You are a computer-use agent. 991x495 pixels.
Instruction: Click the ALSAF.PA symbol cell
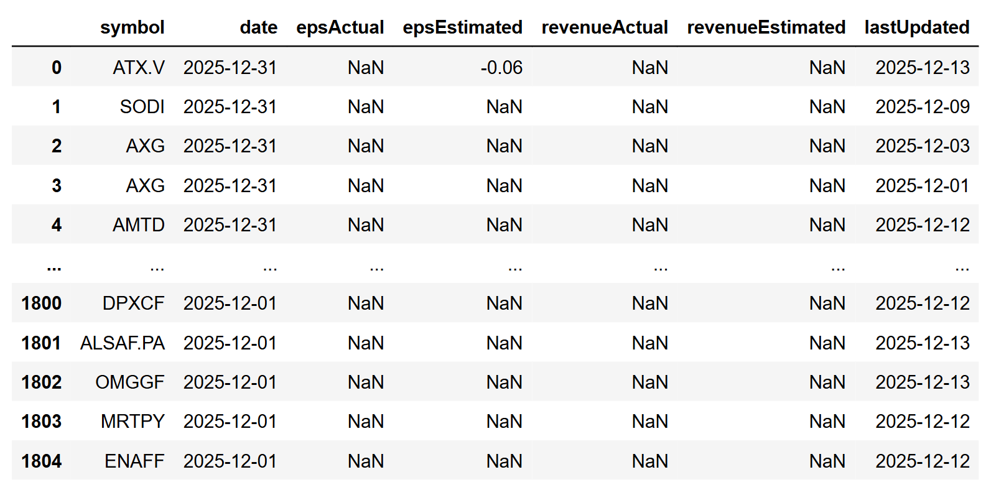122,343
